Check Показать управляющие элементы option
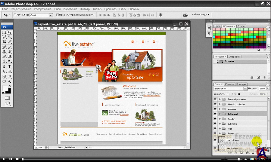Screen dimensions: 271x162 pyautogui.click(x=58, y=15)
